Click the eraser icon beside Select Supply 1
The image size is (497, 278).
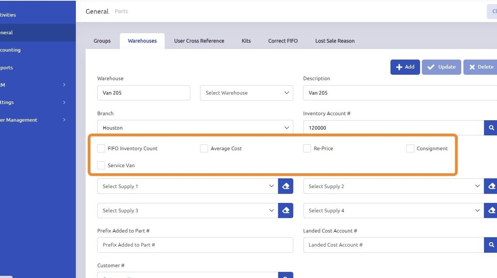click(x=286, y=186)
